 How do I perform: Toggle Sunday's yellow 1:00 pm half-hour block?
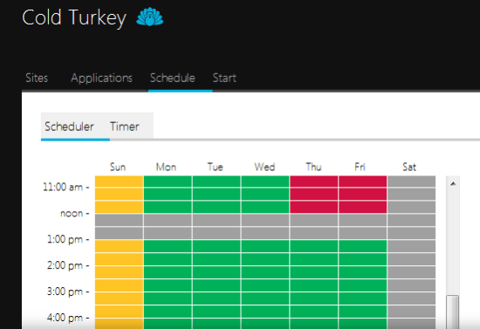click(119, 246)
